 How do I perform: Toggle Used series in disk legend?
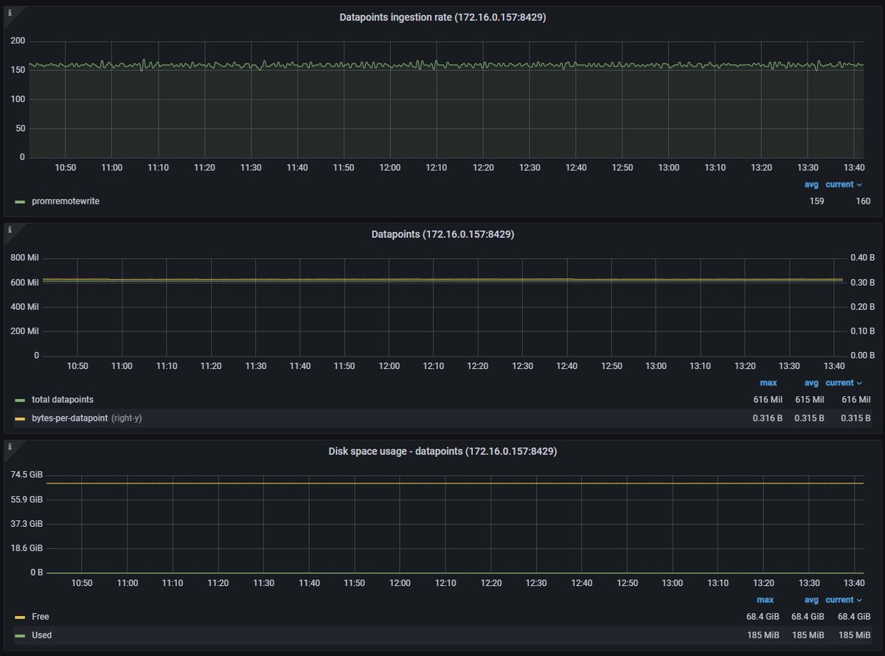[42, 635]
